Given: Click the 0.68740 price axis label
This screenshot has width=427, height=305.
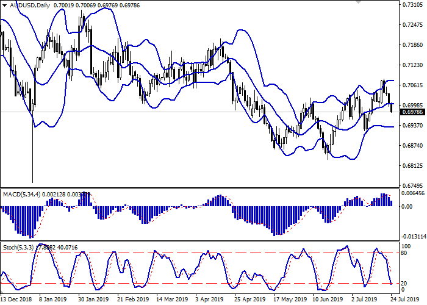Looking at the screenshot, I should [413, 145].
